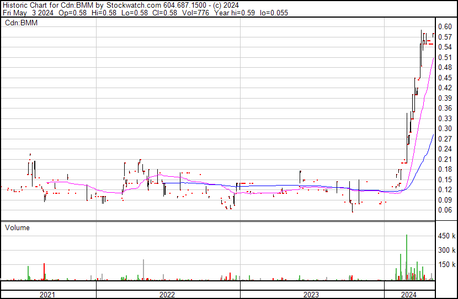Viewport: 458px width, 299px height.
Task: Click the 450 k volume axis label
Action: click(x=446, y=236)
